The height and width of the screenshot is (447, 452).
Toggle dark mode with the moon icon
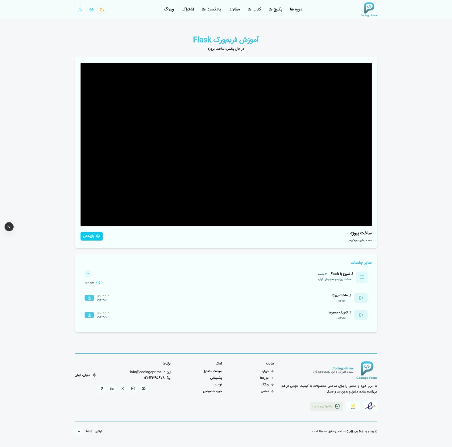[x=102, y=10]
